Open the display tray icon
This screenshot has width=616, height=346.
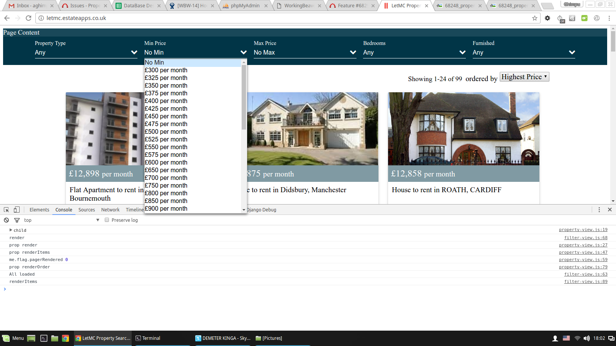pyautogui.click(x=611, y=338)
